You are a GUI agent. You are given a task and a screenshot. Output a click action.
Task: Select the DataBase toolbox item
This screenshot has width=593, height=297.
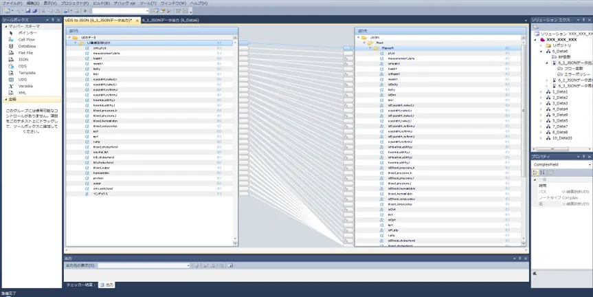click(x=26, y=46)
